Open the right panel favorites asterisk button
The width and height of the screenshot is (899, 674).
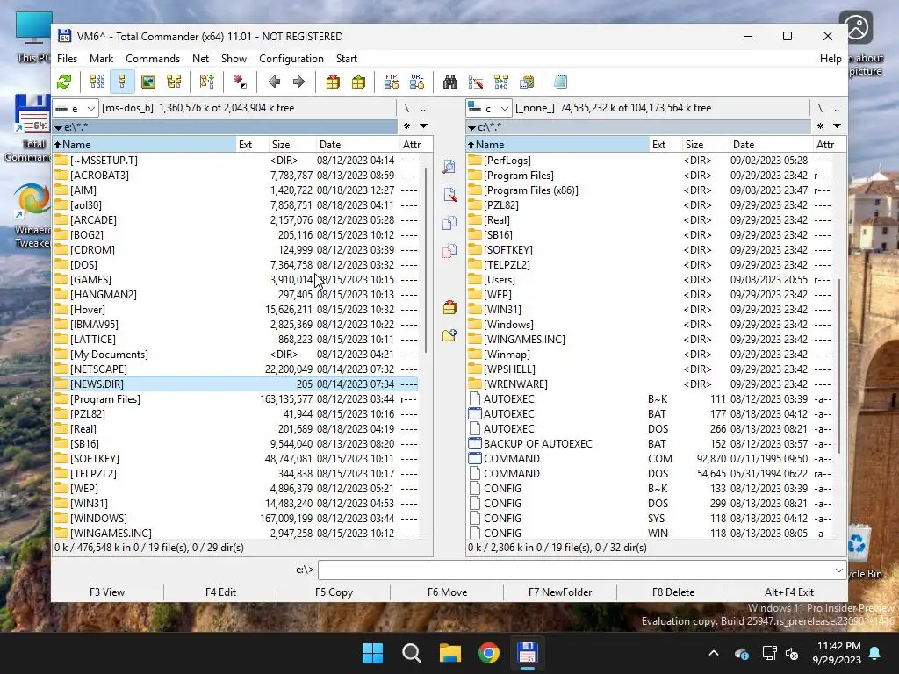pyautogui.click(x=820, y=126)
